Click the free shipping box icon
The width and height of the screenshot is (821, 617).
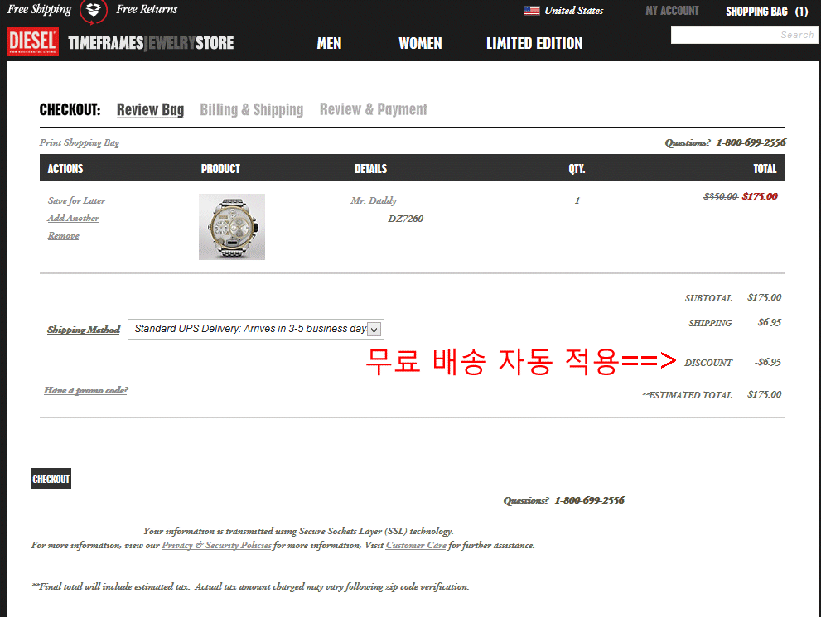(93, 11)
